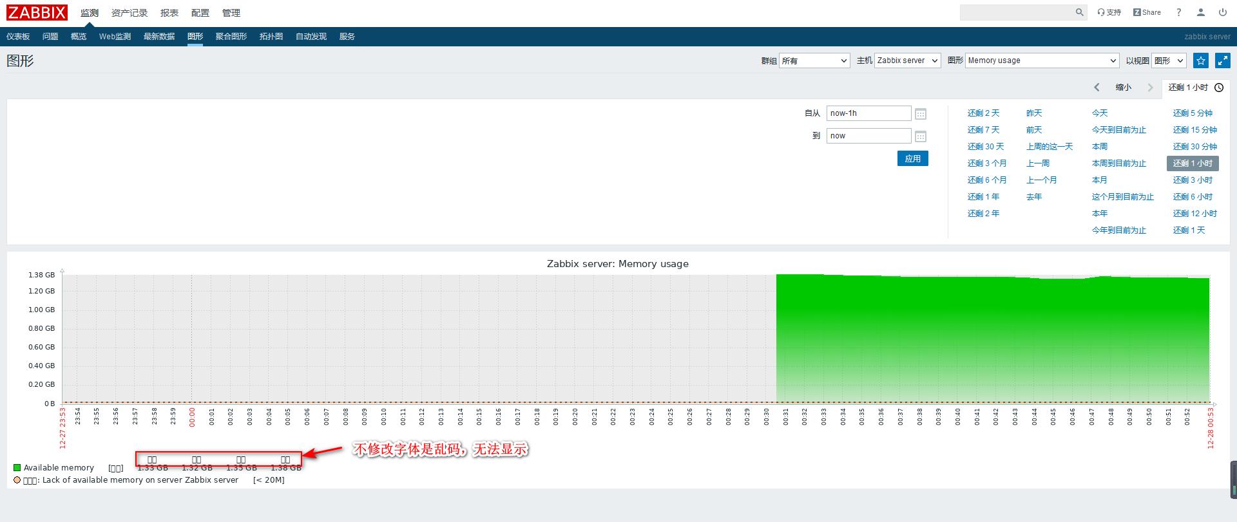Open the 资产记录 top menu

click(129, 13)
